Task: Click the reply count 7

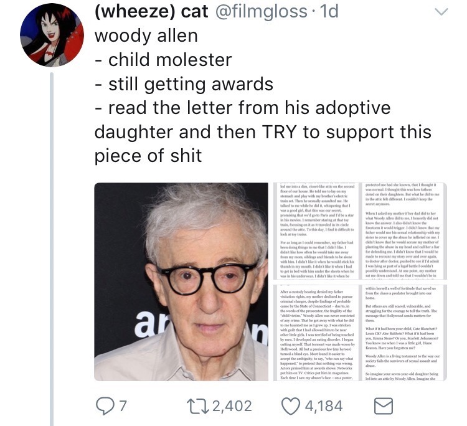Action: 123,406
